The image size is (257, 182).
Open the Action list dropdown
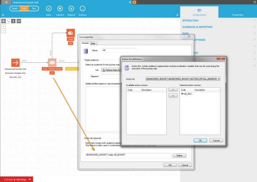point(183,79)
